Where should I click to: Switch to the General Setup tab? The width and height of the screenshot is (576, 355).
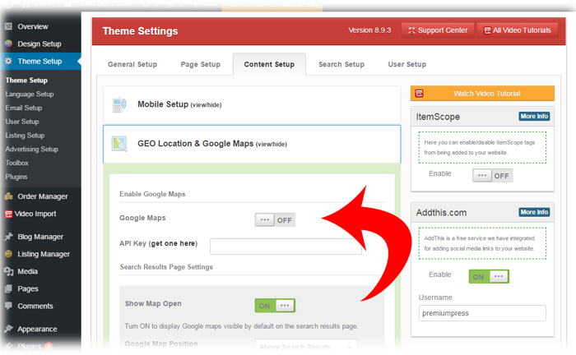tap(132, 64)
